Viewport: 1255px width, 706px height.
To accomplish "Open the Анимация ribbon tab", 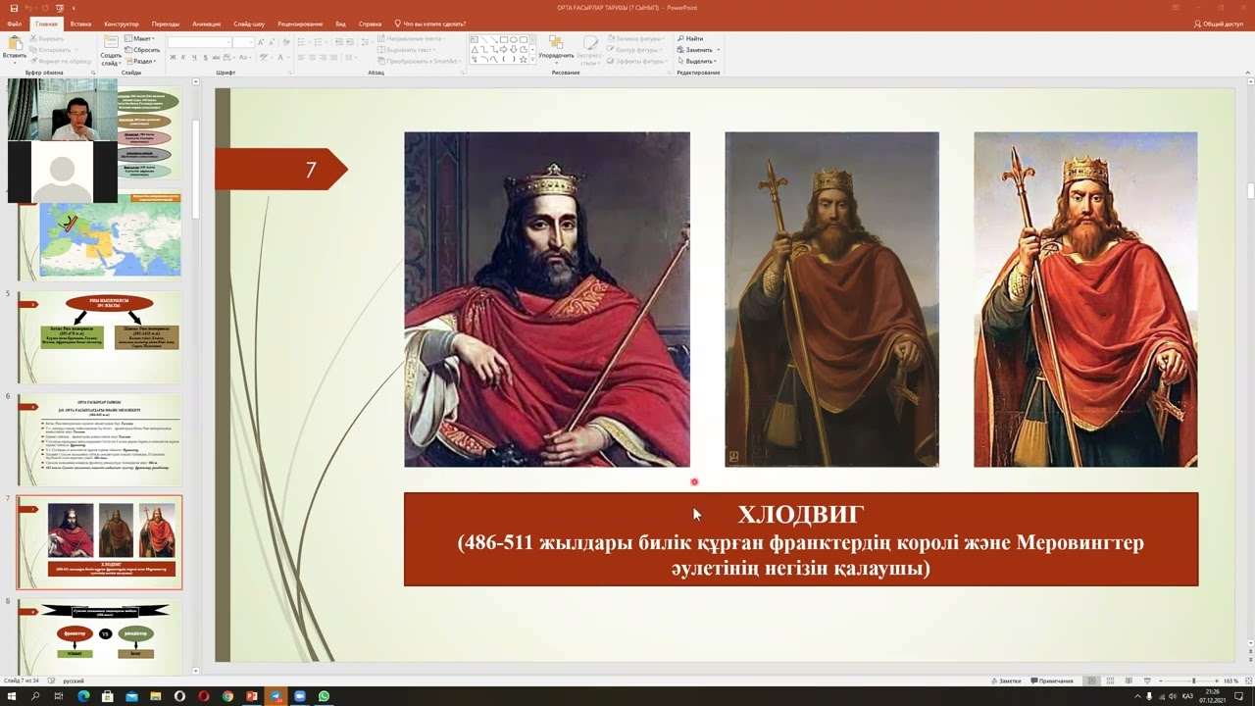I will [207, 24].
